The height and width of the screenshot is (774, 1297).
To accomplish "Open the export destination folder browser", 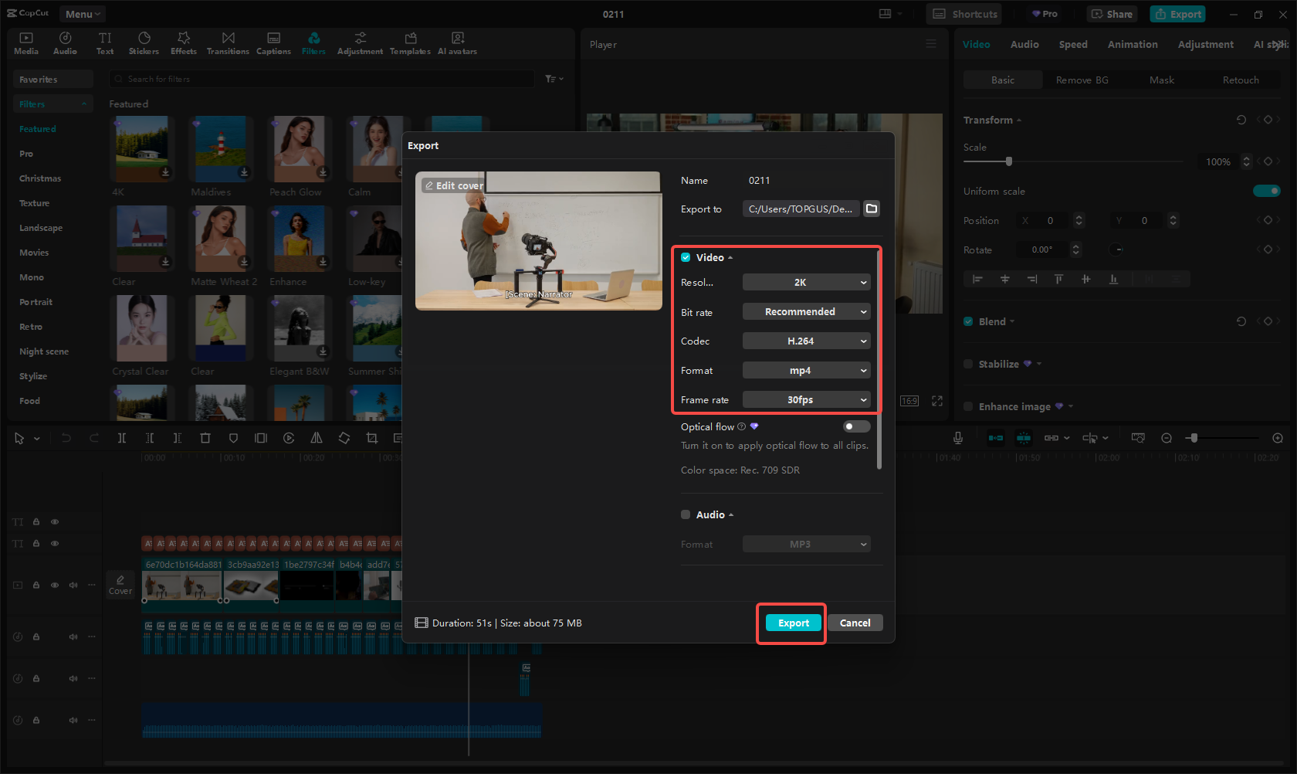I will 872,209.
